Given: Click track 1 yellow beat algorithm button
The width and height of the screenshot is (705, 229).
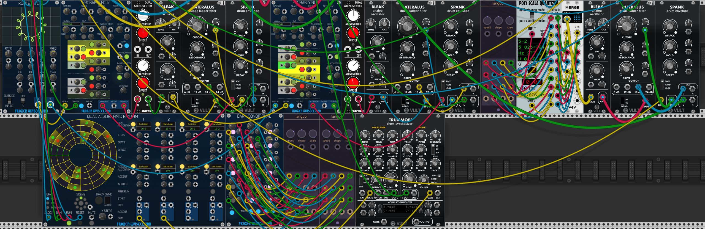Looking at the screenshot, I should pyautogui.click(x=133, y=124).
